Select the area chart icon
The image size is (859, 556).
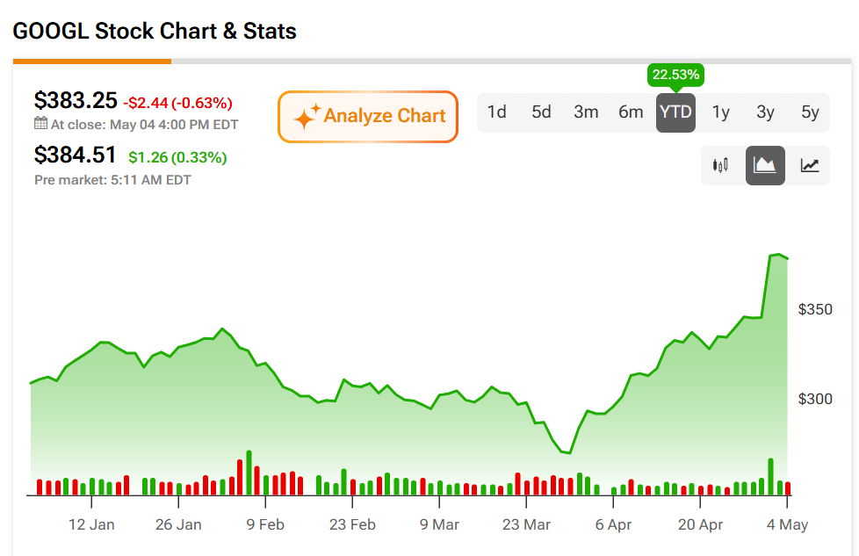(765, 165)
